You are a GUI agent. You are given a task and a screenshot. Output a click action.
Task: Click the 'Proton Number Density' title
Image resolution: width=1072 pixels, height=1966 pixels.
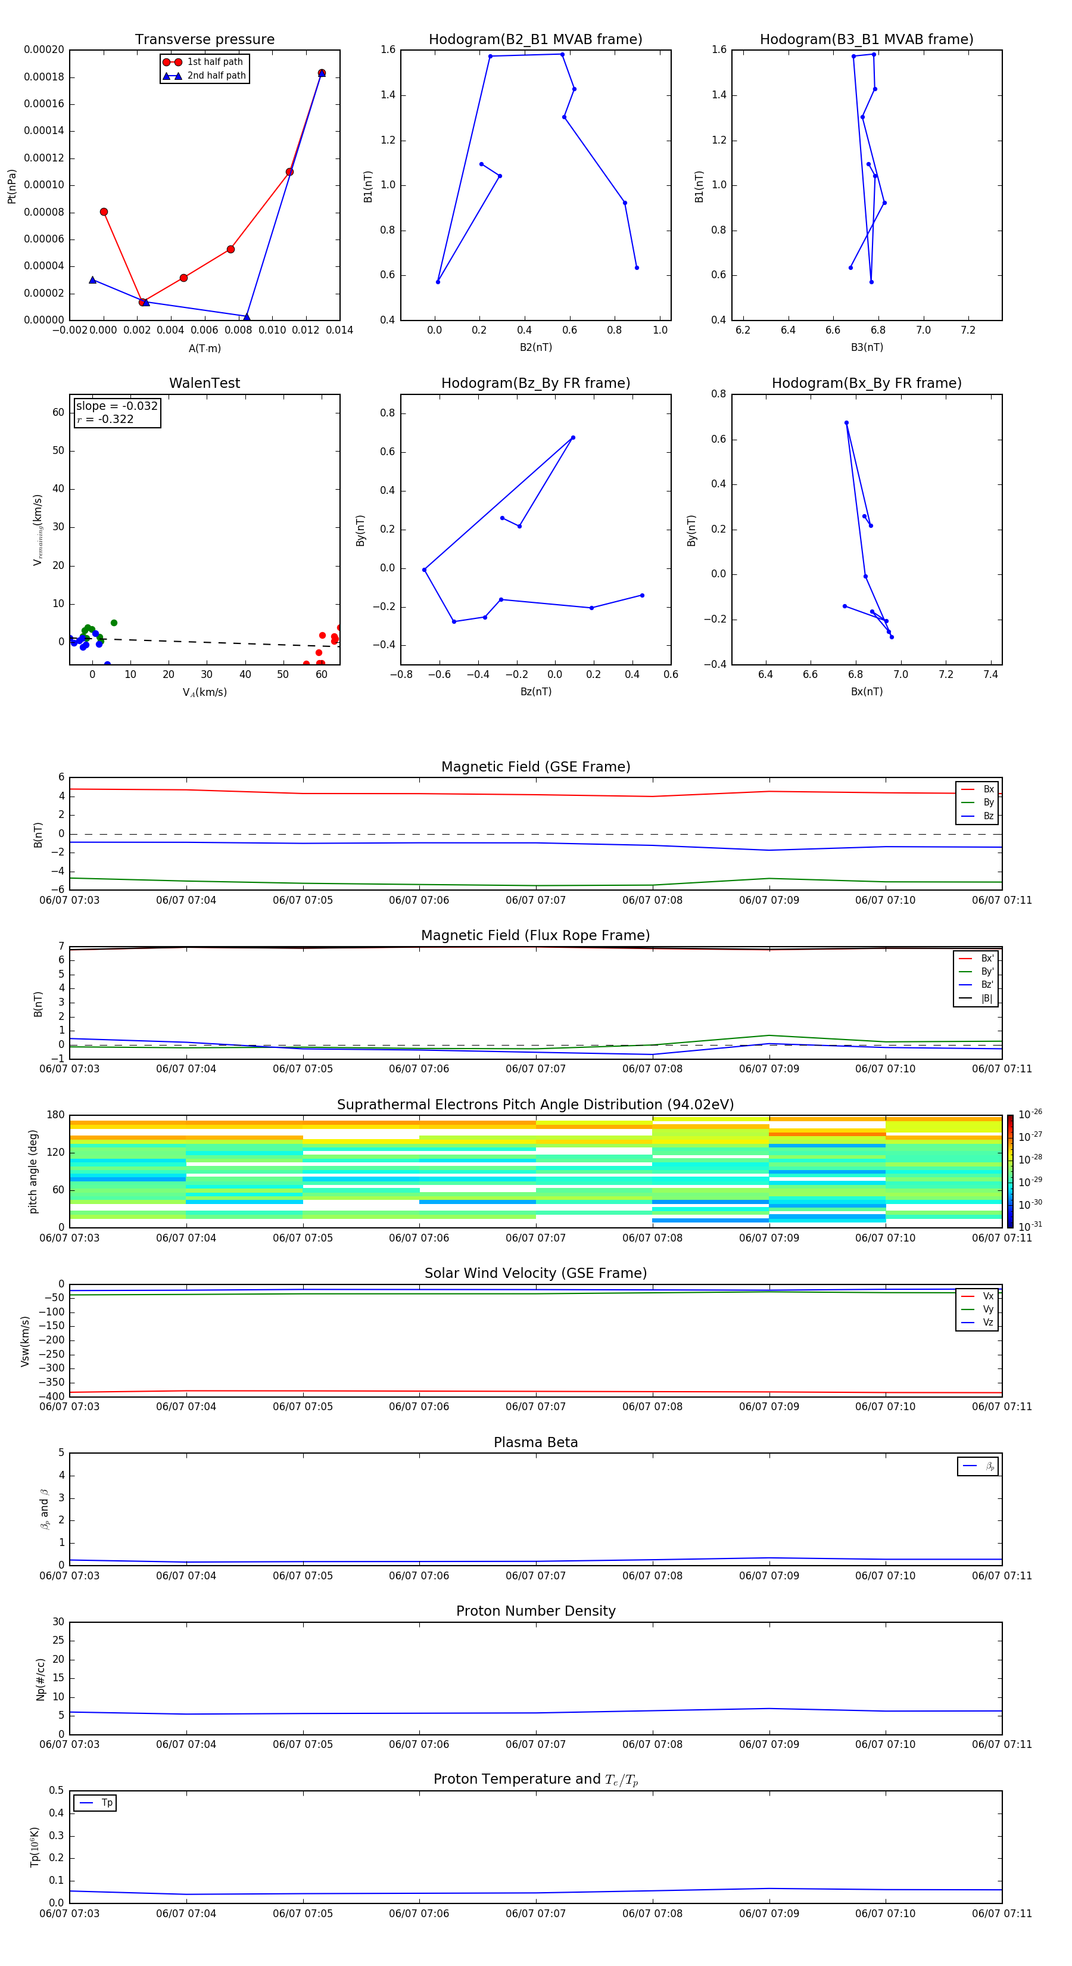(535, 1611)
